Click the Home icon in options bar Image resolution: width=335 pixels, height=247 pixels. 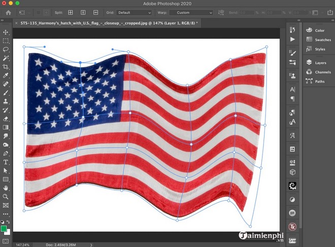8,13
